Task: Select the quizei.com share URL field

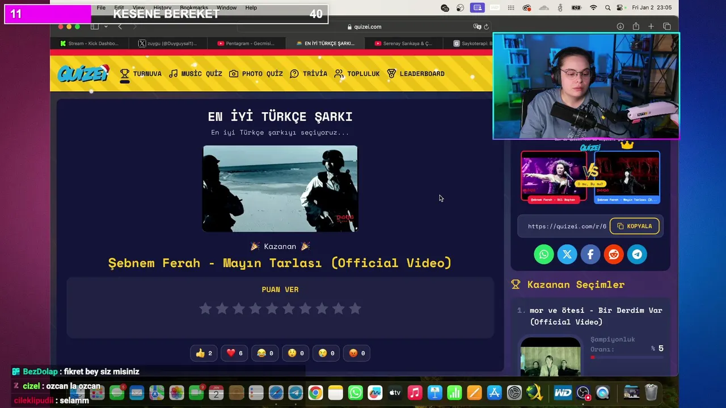Action: (x=566, y=226)
